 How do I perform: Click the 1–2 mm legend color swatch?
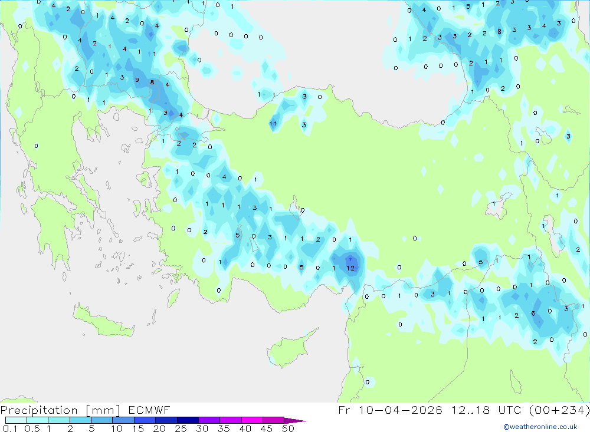[59, 420]
